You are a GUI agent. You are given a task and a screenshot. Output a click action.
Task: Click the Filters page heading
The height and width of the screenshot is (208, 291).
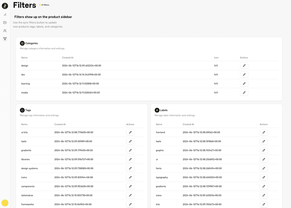pos(25,5)
